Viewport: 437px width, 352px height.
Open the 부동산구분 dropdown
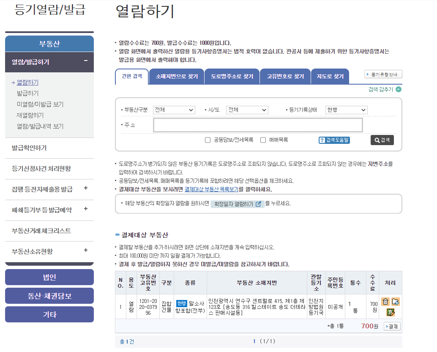174,110
